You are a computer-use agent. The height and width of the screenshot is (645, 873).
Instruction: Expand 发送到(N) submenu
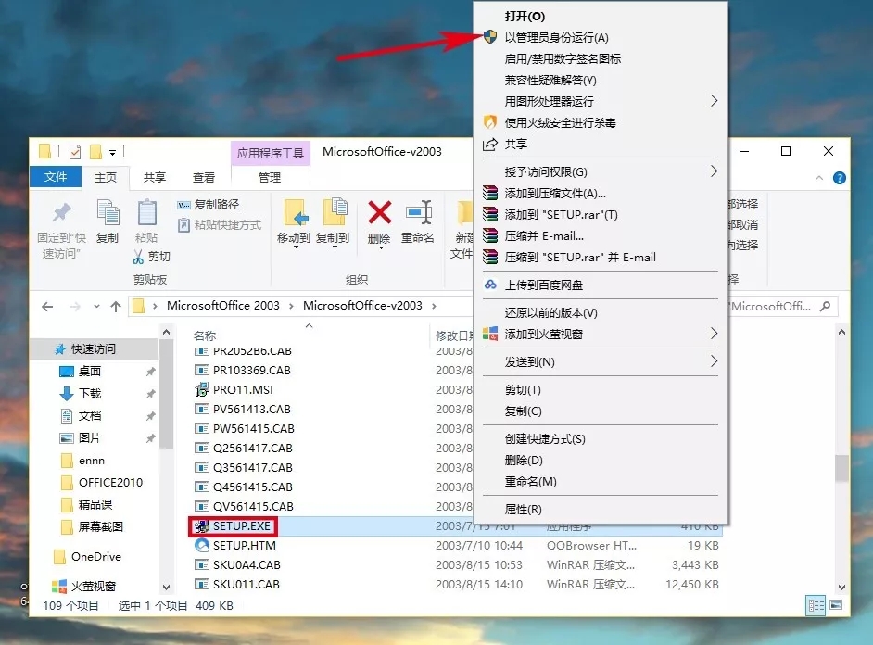(714, 361)
